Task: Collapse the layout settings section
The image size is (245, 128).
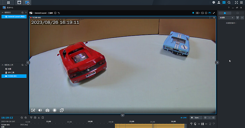Action: point(2,13)
